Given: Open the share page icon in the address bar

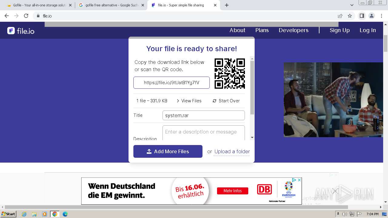Looking at the screenshot, I should [x=340, y=16].
